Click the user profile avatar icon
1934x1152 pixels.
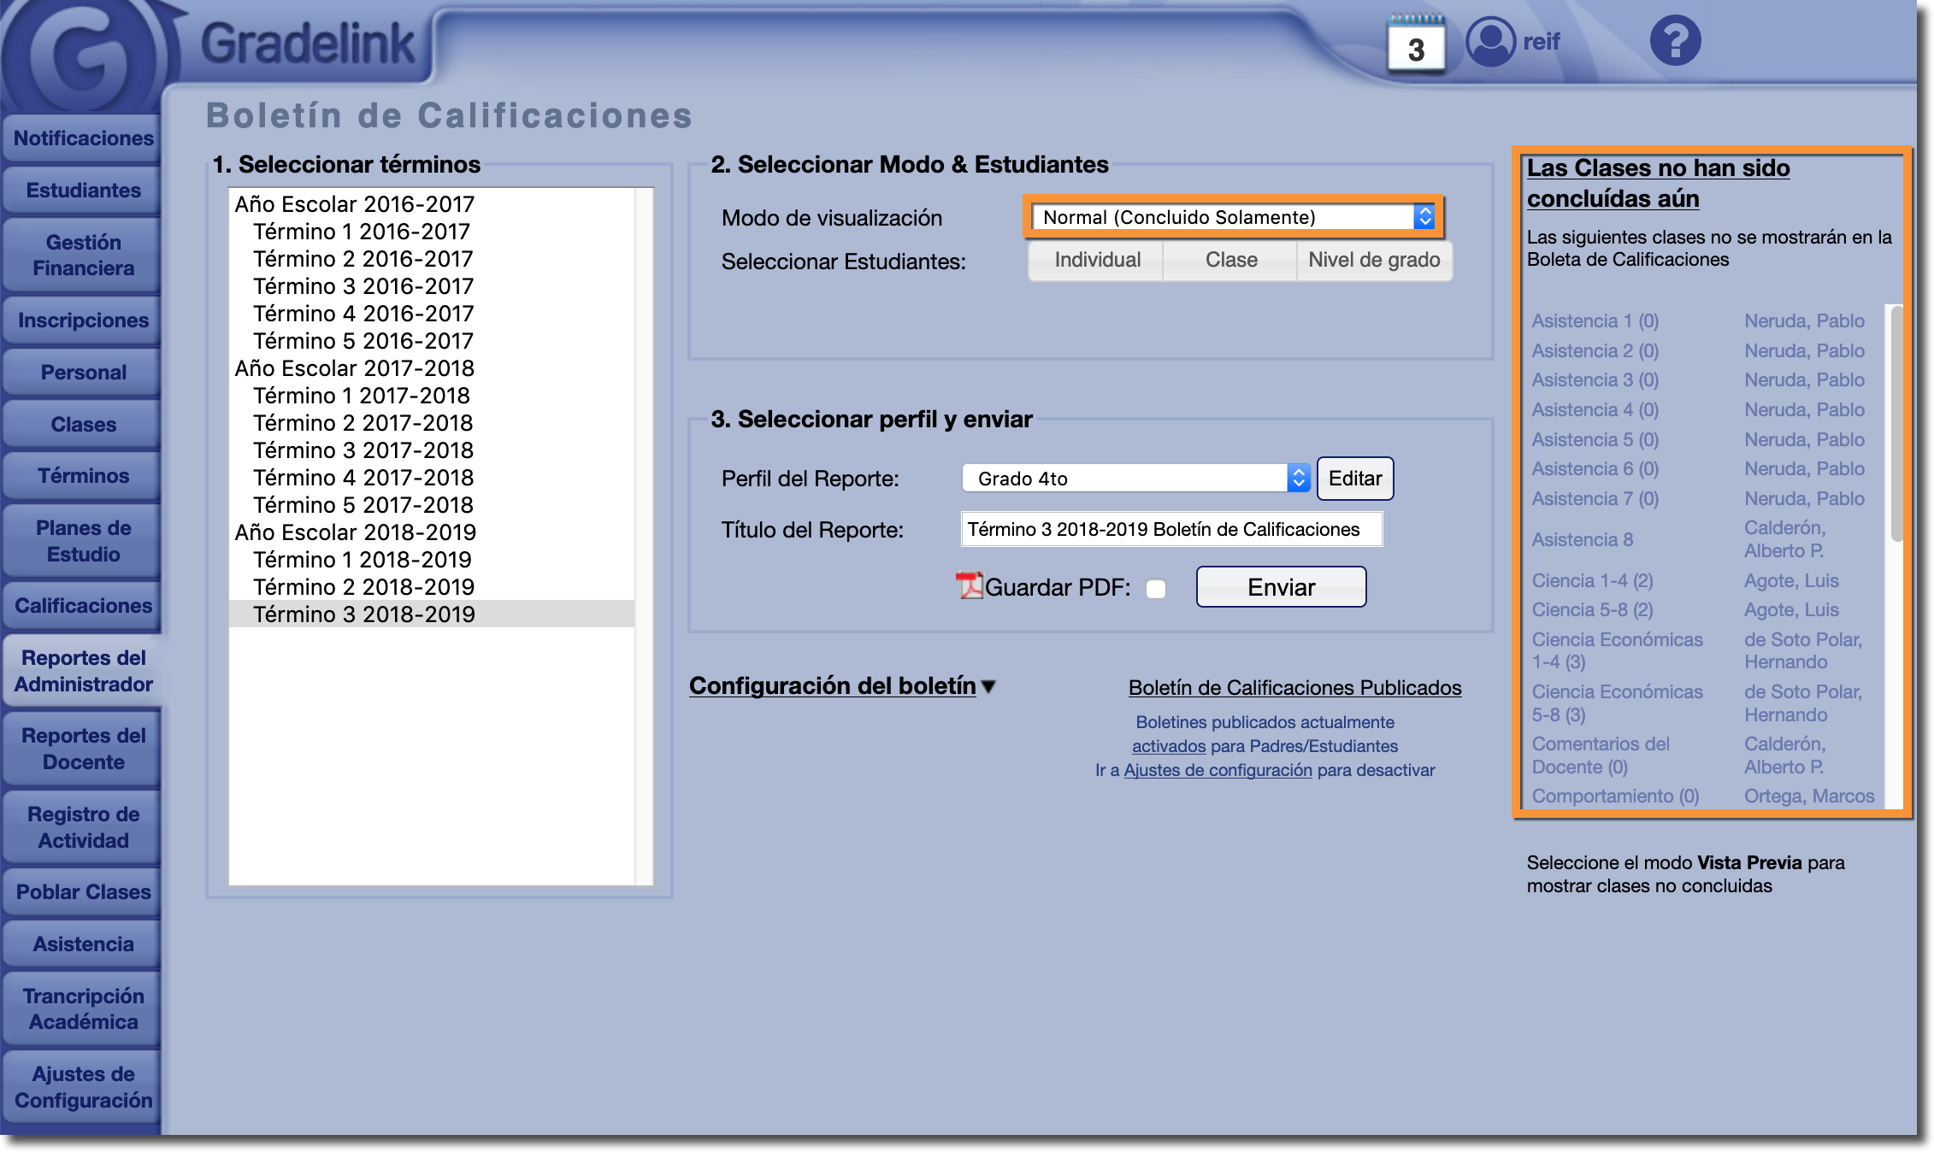click(x=1490, y=41)
